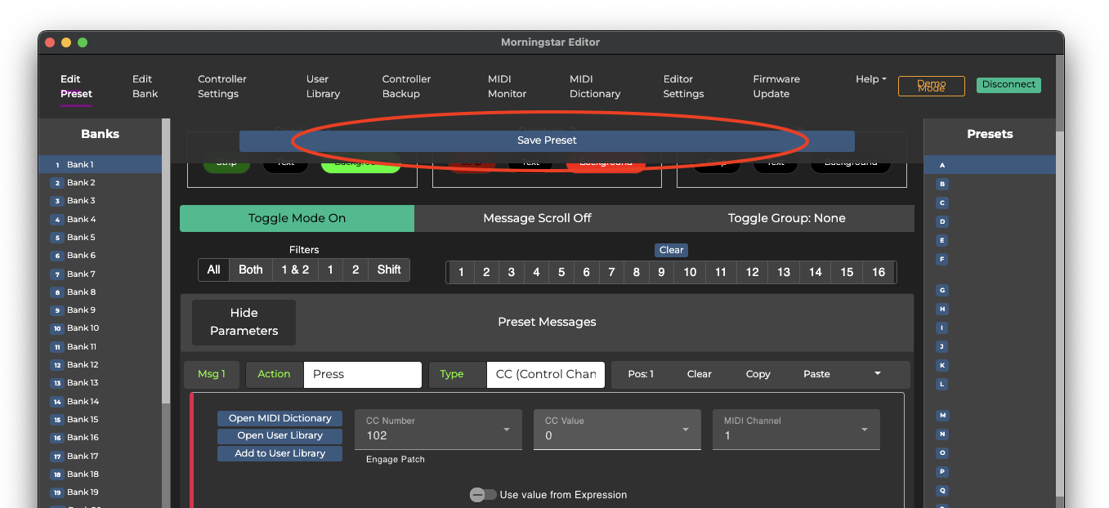Toggle Use value from Expression switch

click(x=482, y=495)
